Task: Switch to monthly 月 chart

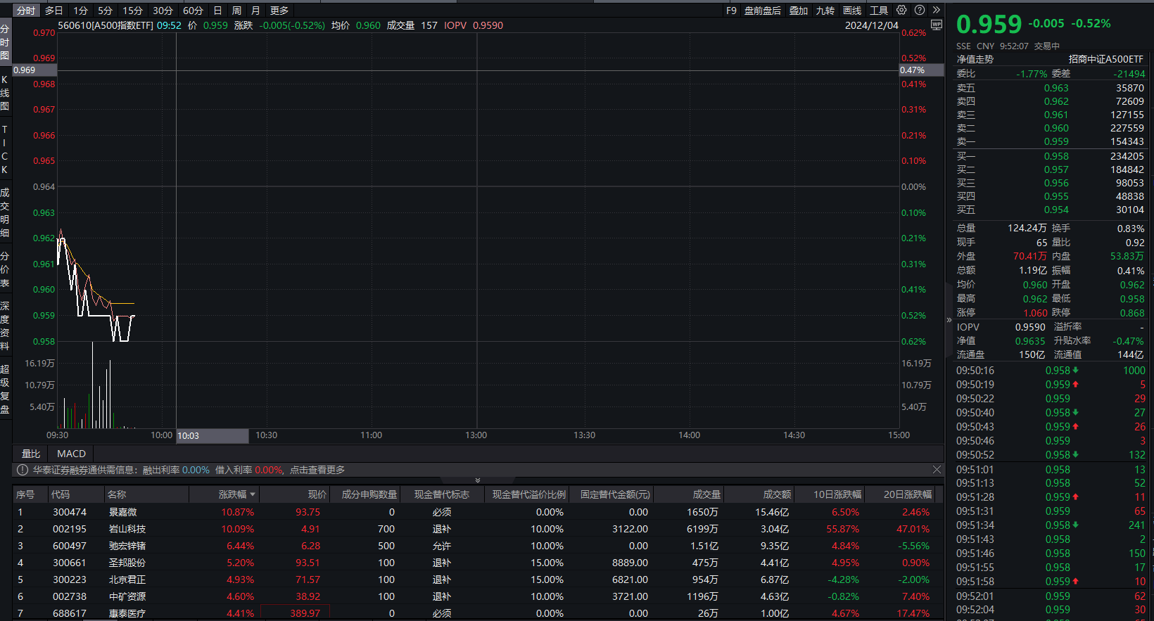Action: (255, 11)
